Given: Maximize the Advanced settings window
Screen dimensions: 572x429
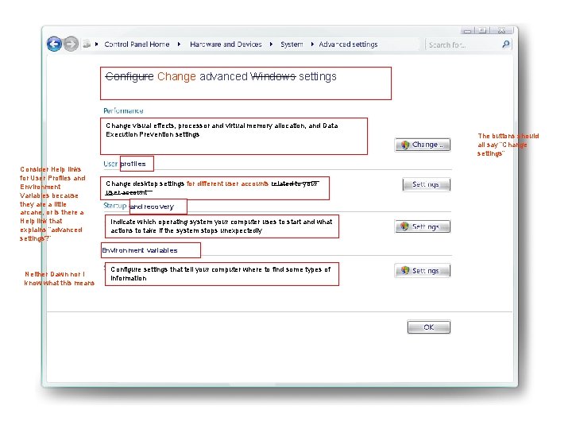Looking at the screenshot, I should coord(482,31).
